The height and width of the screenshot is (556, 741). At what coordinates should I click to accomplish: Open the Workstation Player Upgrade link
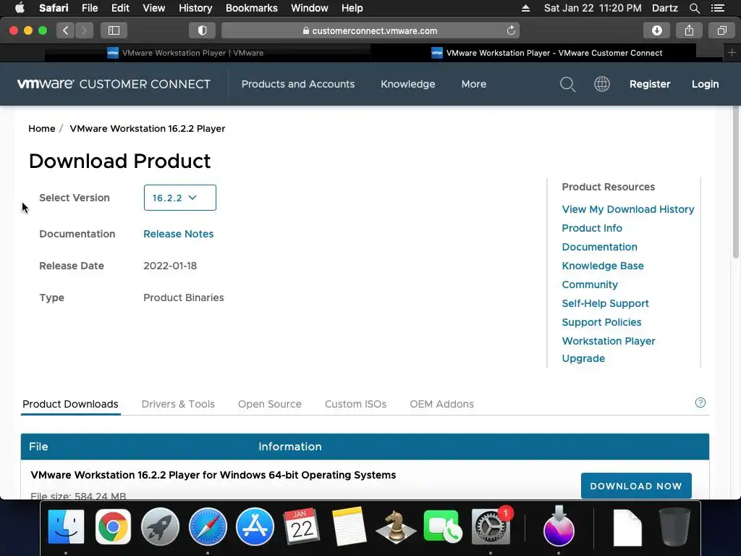(x=608, y=350)
